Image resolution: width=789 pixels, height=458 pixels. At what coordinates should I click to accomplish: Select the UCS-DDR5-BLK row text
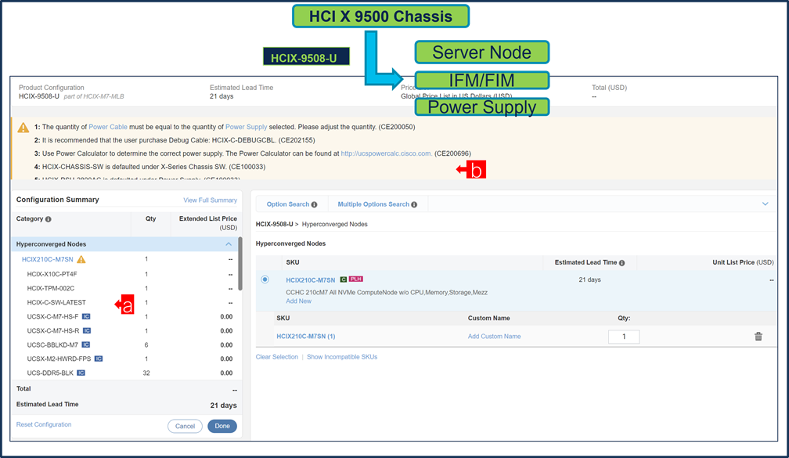coord(50,373)
